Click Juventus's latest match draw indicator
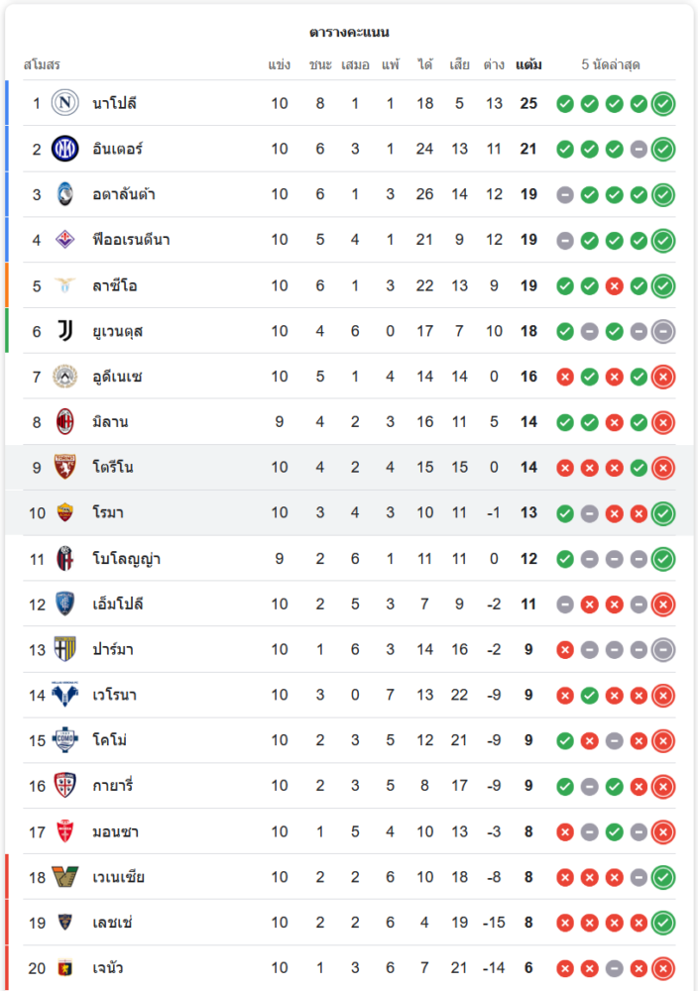The height and width of the screenshot is (991, 698). [x=663, y=331]
